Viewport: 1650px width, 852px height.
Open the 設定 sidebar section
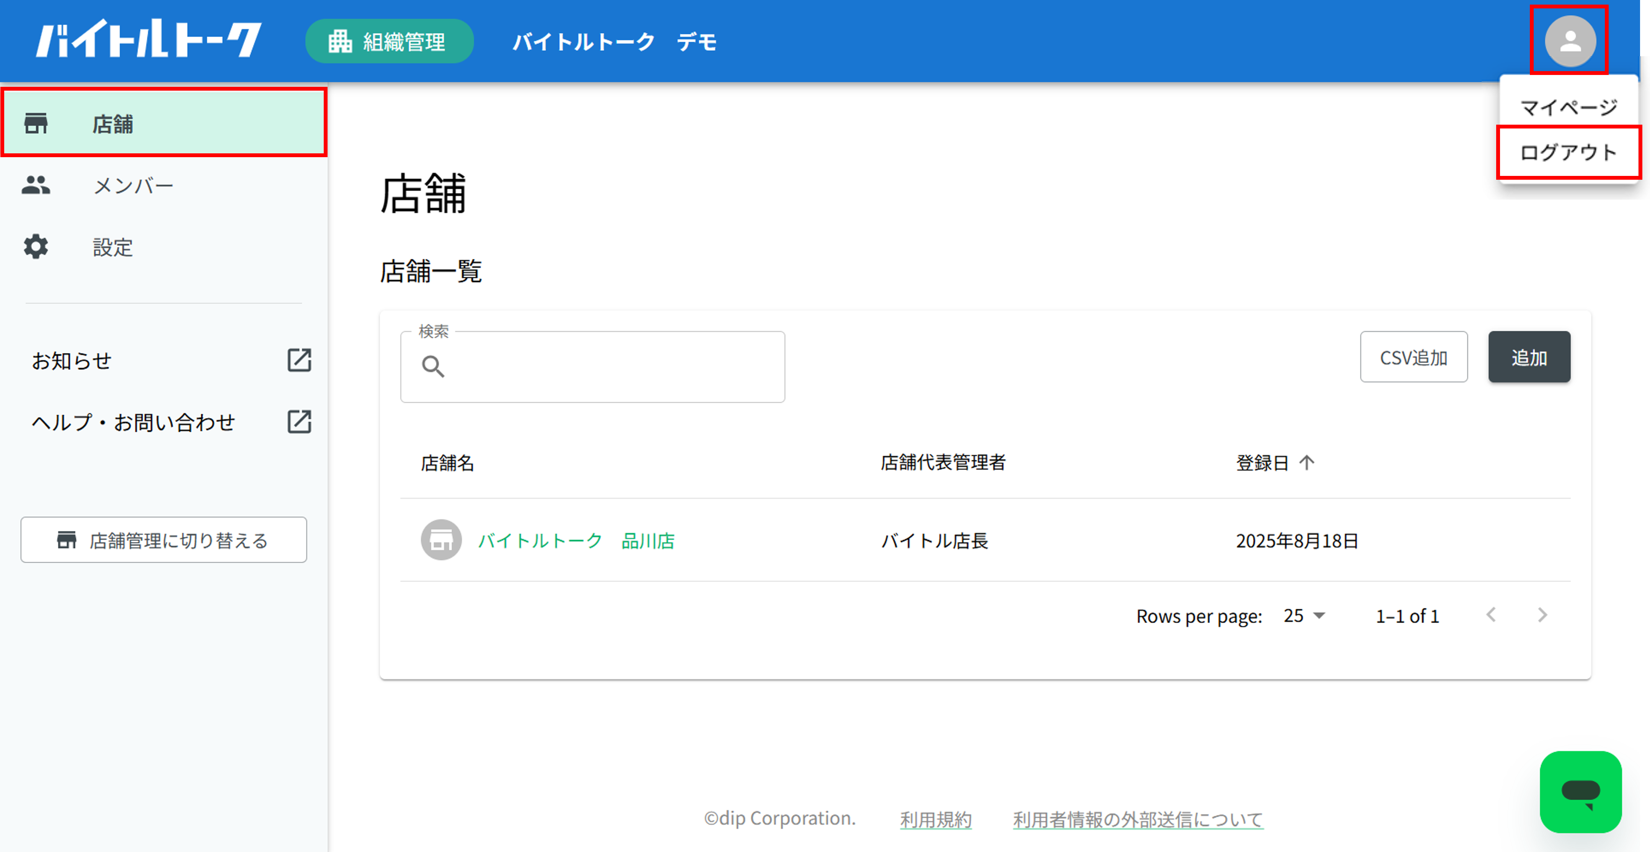click(x=164, y=246)
